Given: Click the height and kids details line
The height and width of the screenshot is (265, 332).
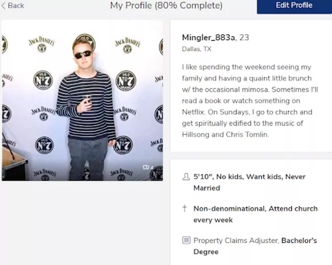Looking at the screenshot, I should 249,177.
